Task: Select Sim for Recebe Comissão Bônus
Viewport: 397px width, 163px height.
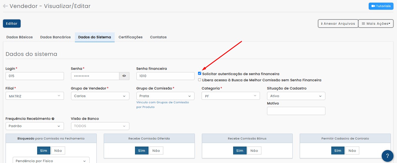Action: (x=240, y=151)
